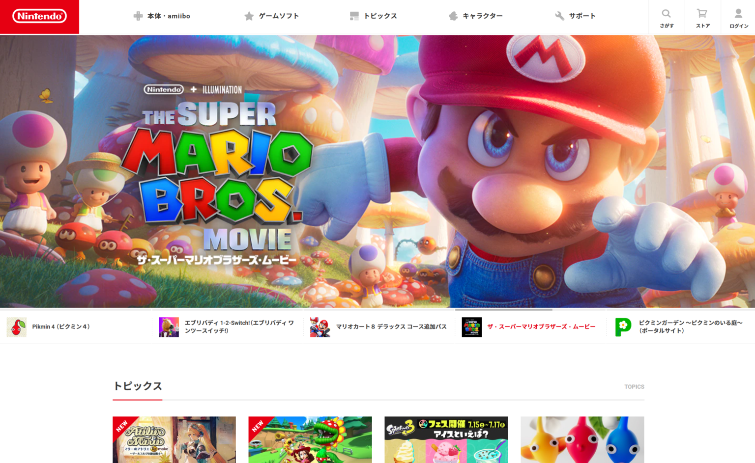
Task: Open the 本体・amiibo menu
Action: (162, 16)
